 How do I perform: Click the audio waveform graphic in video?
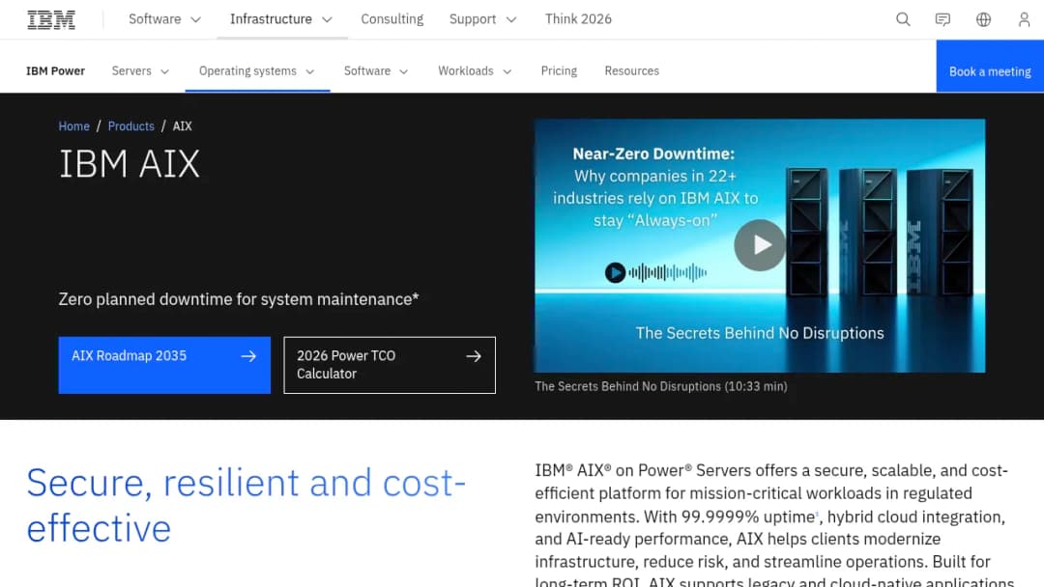point(667,272)
